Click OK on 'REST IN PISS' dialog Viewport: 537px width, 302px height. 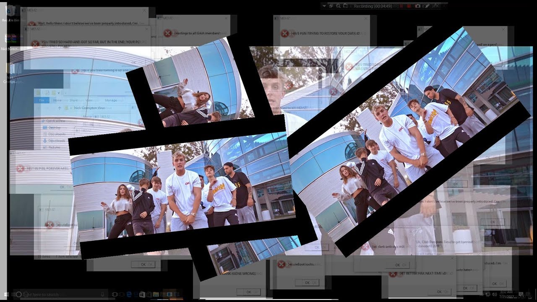point(62,187)
